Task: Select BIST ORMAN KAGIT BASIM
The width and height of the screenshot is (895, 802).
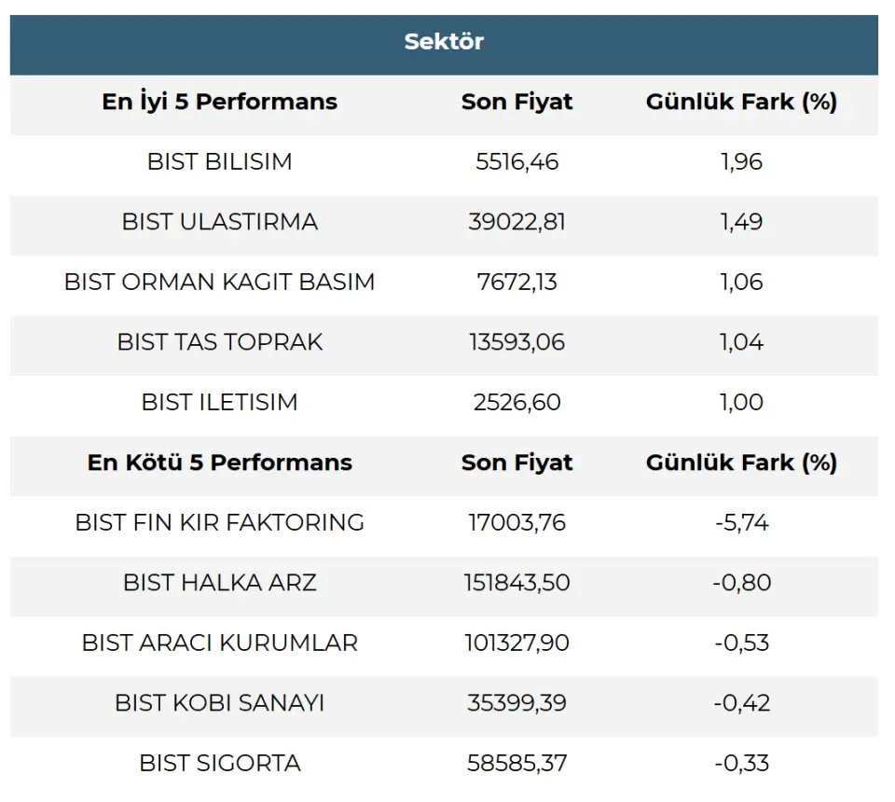Action: 220,282
